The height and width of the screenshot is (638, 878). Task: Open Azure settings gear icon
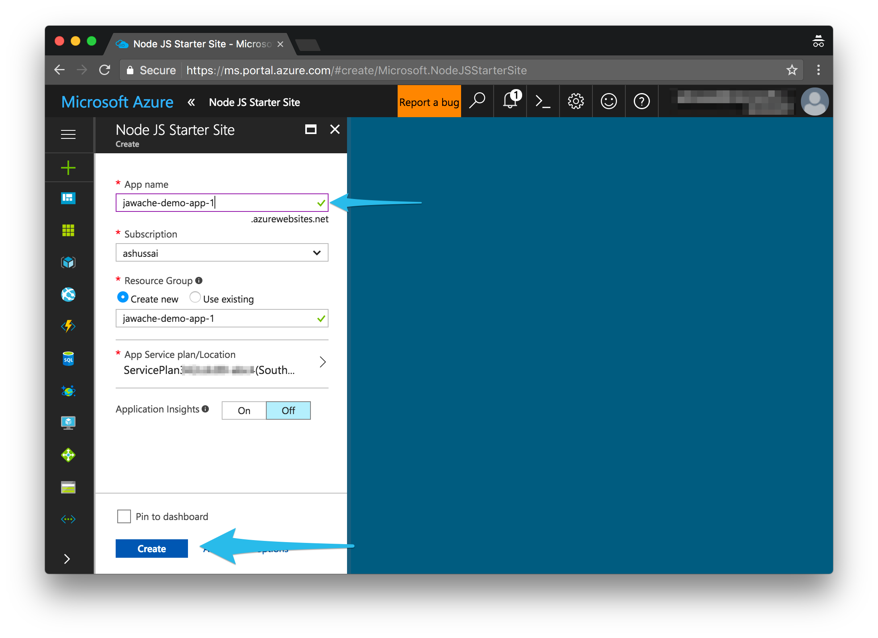pyautogui.click(x=575, y=102)
